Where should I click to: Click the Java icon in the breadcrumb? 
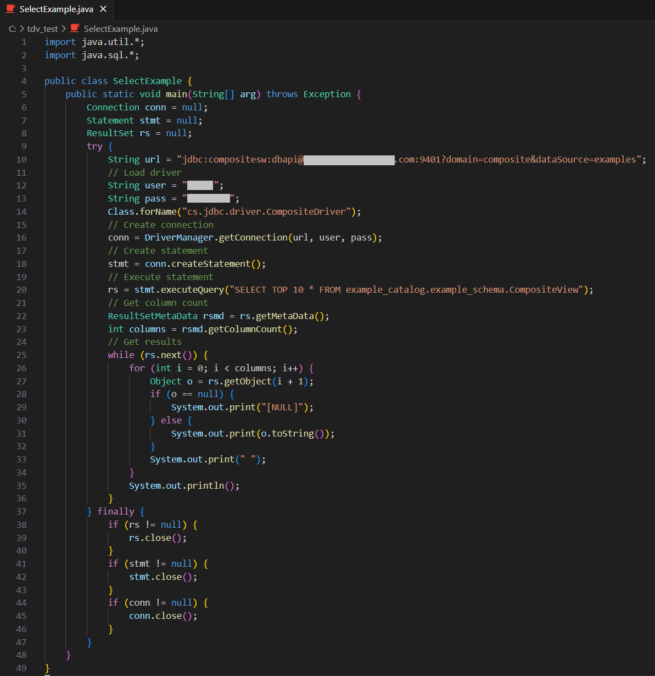[x=75, y=29]
